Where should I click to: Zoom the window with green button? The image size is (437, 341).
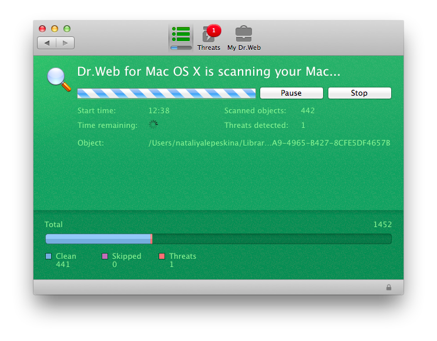pyautogui.click(x=67, y=29)
